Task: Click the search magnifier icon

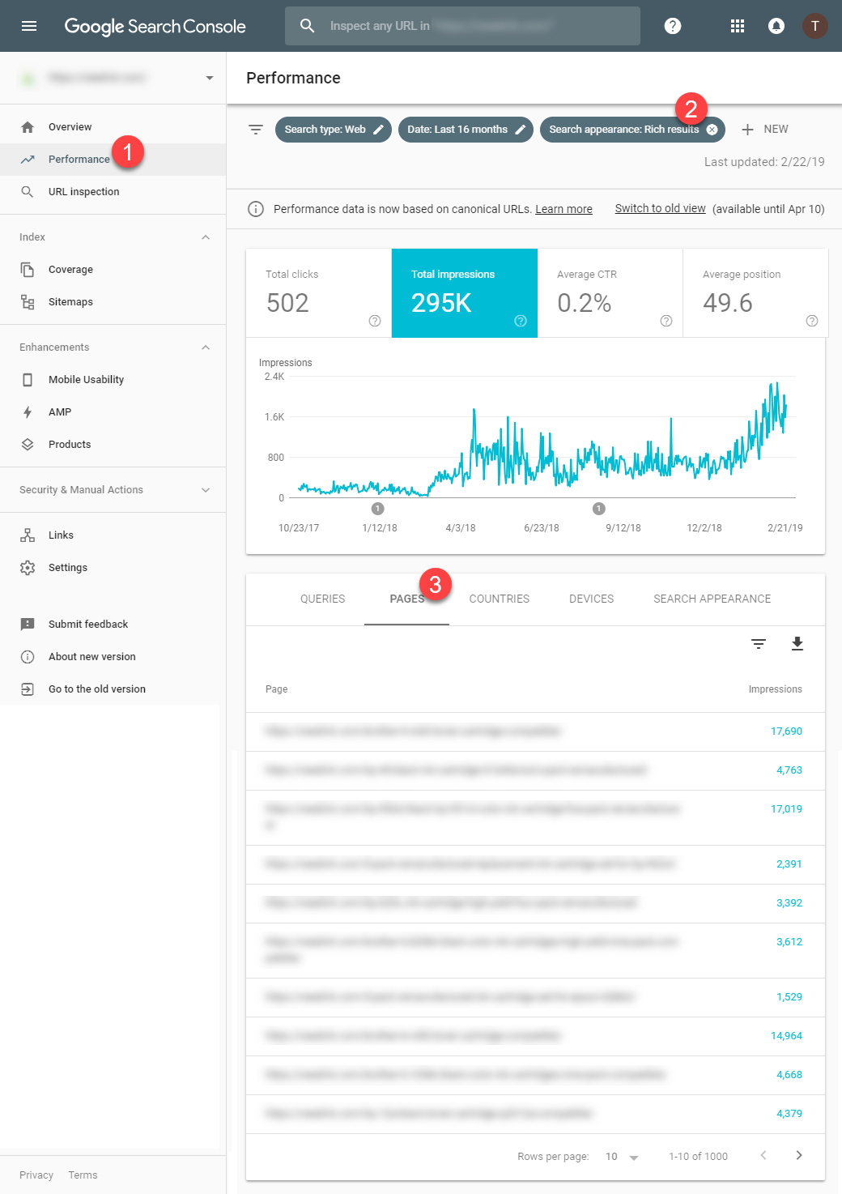Action: point(308,26)
